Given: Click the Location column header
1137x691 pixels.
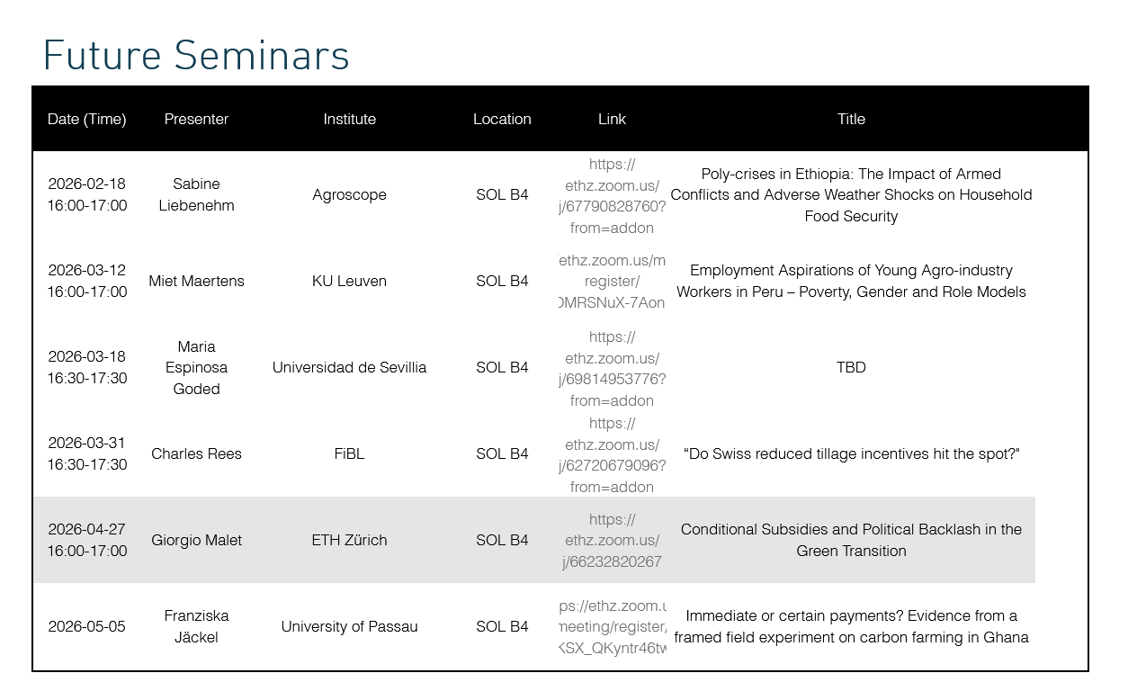Looking at the screenshot, I should 502,119.
